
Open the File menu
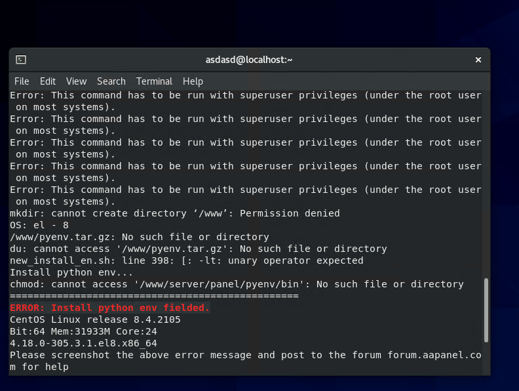pos(22,81)
